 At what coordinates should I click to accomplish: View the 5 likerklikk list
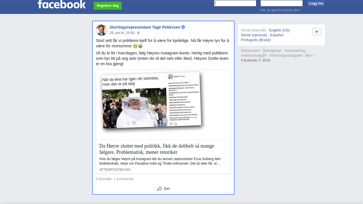coord(104,179)
